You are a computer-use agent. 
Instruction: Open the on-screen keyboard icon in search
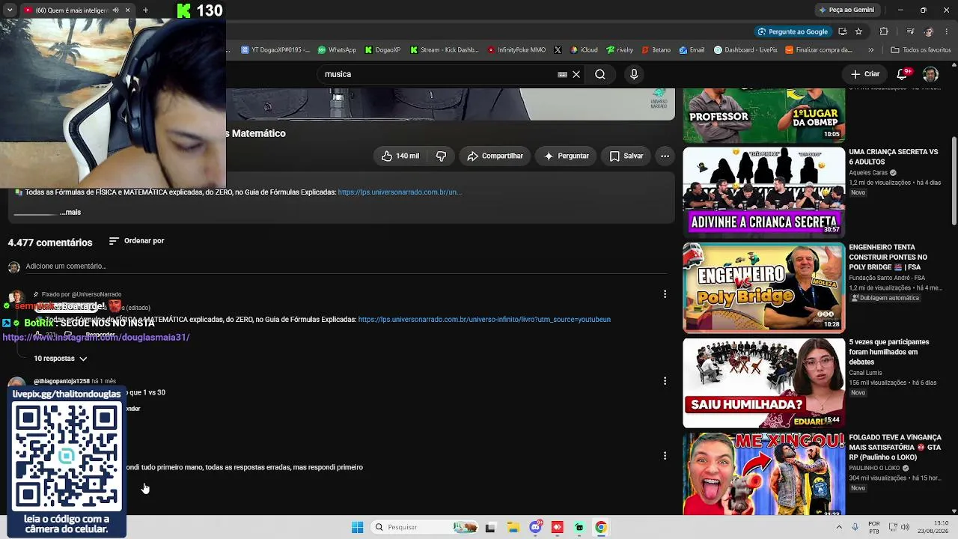562,74
